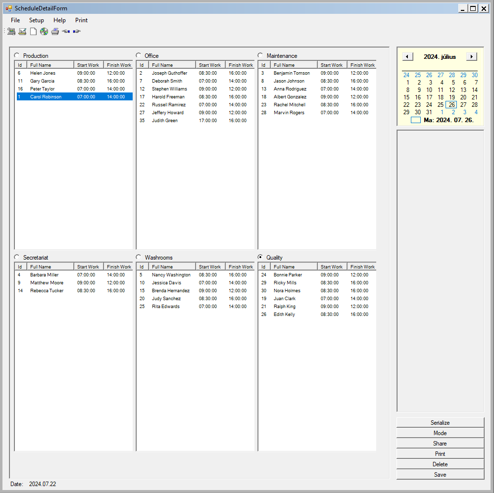The width and height of the screenshot is (494, 493).
Task: Advance calendar to the next month
Action: coord(472,57)
